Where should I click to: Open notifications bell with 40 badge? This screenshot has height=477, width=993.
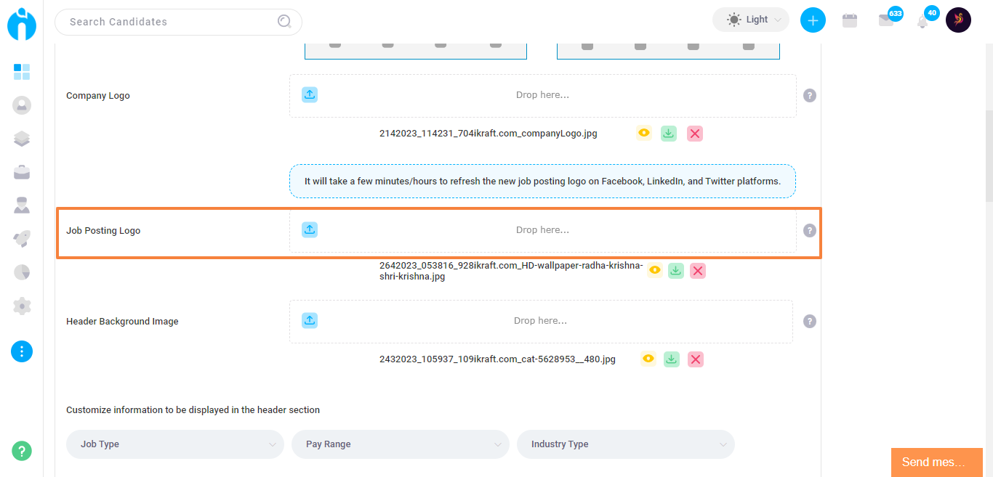point(922,21)
